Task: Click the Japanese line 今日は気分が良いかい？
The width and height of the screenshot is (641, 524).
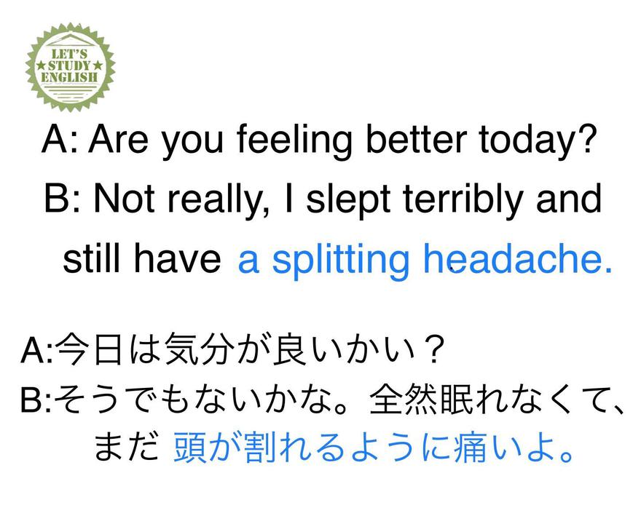Action: pyautogui.click(x=250, y=349)
